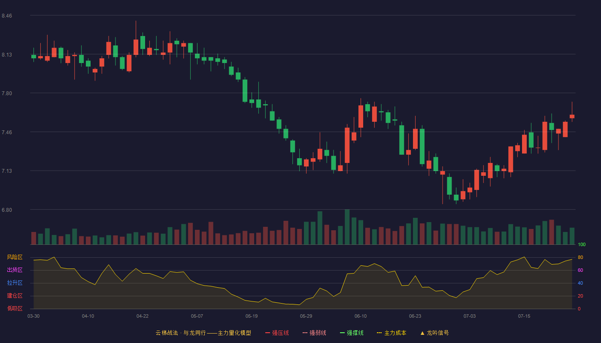Select the 05-07 date label
Screen dimensions: 601x343
tap(197, 316)
